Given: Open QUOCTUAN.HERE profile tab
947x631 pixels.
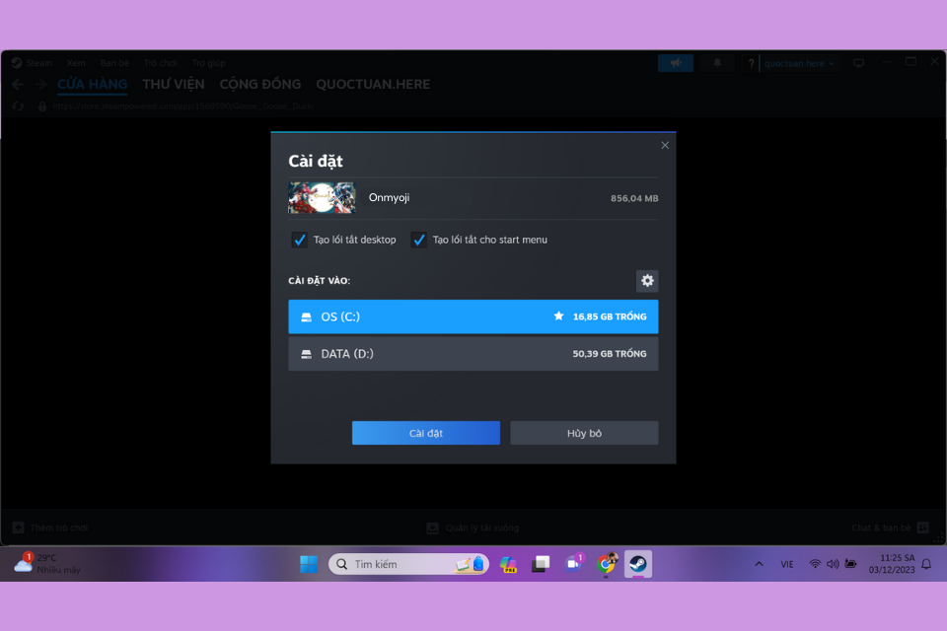Looking at the screenshot, I should pos(373,85).
